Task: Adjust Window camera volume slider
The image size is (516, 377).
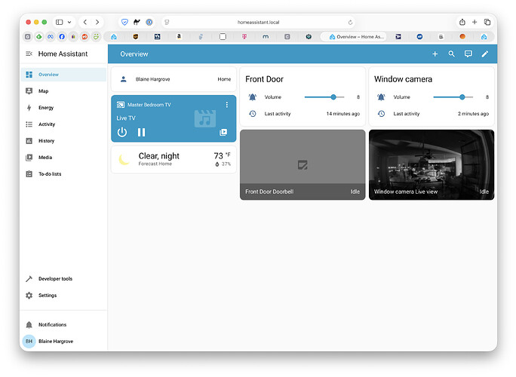Action: point(453,97)
